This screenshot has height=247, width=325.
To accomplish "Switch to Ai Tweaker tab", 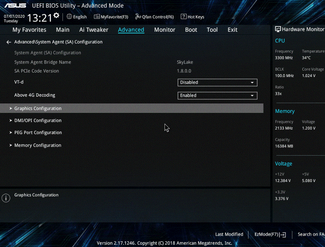I will point(94,30).
